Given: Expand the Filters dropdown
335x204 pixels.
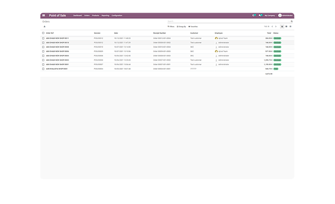Looking at the screenshot, I should [171, 27].
